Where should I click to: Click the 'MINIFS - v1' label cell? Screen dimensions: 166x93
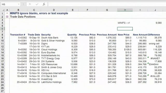coord(124,23)
